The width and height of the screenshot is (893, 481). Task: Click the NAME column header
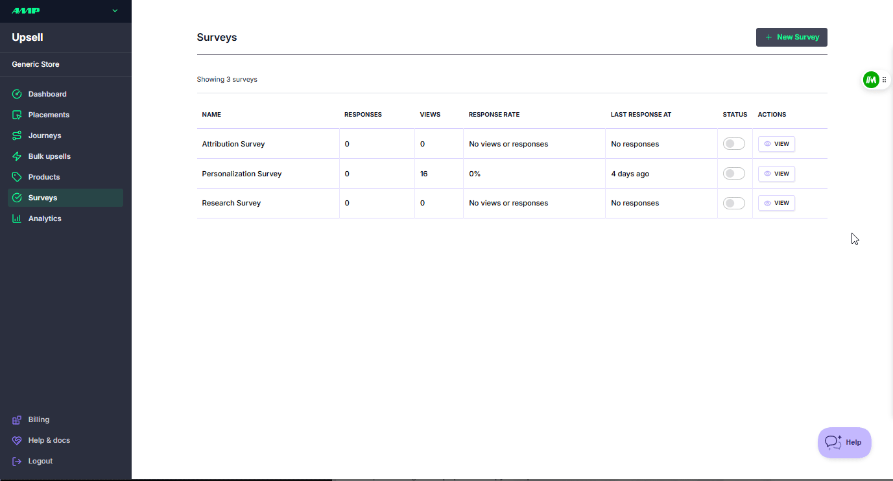(x=211, y=115)
